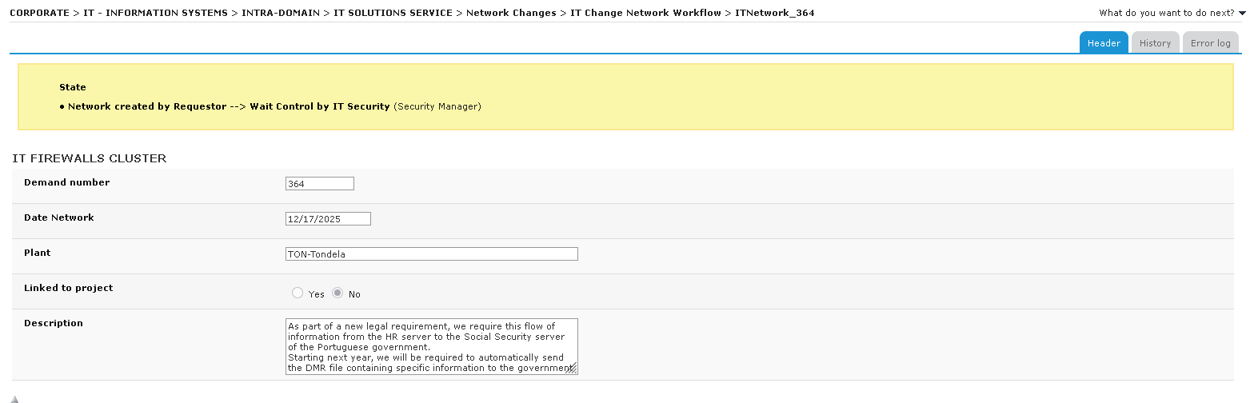Screen dimensions: 1254x403
Task: Go to Network Changes breadcrumb
Action: [511, 13]
